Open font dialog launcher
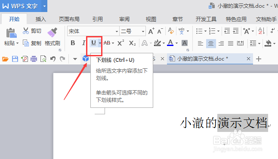Image resolution: width=278 pixels, height=159 pixels. click(x=188, y=50)
